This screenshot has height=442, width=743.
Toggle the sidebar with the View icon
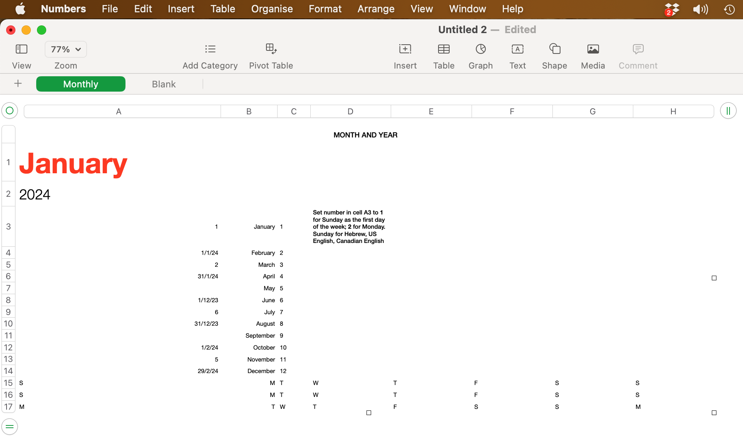(x=21, y=56)
